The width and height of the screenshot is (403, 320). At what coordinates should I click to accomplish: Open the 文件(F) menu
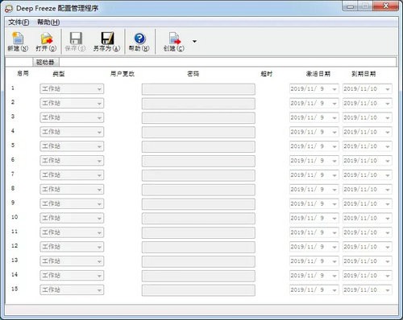(19, 23)
